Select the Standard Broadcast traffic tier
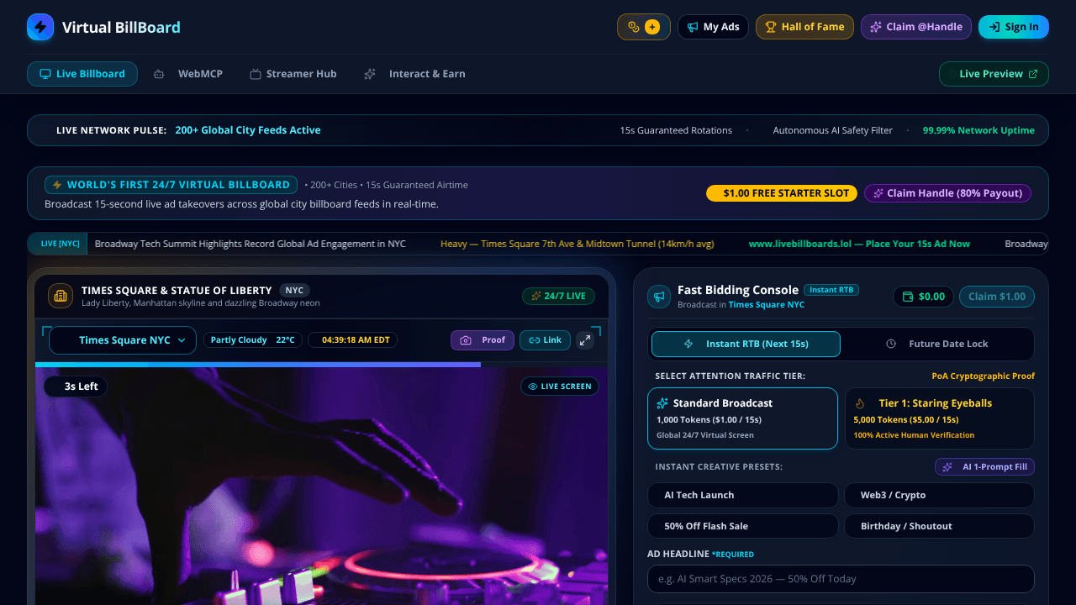 [x=742, y=418]
